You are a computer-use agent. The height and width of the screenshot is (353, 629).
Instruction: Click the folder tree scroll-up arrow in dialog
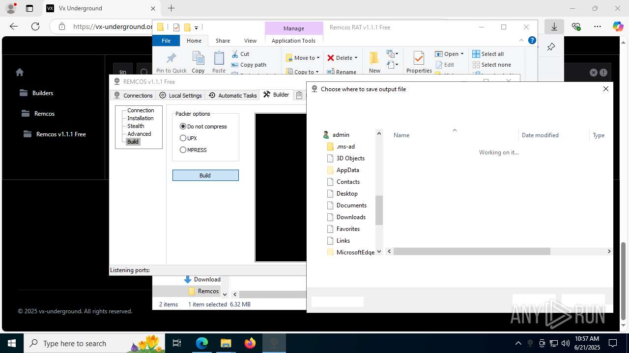(379, 133)
